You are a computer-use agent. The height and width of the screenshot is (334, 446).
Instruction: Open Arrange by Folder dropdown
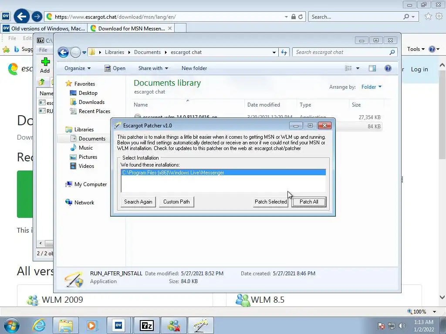(x=372, y=87)
